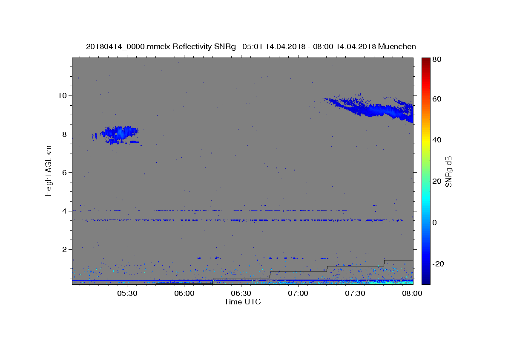Click the 'Height AGL km' axis label
This screenshot has height=341, width=511.
49,171
